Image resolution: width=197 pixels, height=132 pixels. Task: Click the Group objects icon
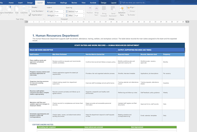point(128,11)
